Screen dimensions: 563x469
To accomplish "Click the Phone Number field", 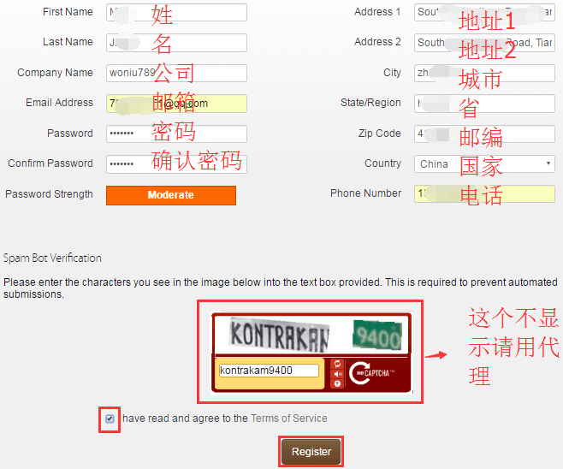I will click(484, 193).
